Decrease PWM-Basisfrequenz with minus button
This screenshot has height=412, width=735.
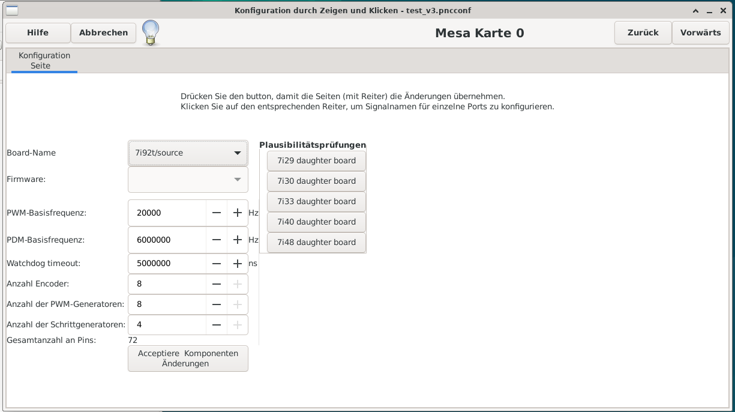(x=217, y=213)
